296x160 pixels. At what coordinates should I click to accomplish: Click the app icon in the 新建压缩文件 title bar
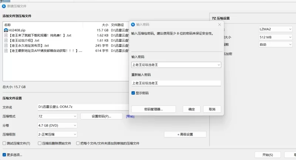coord(4,6)
